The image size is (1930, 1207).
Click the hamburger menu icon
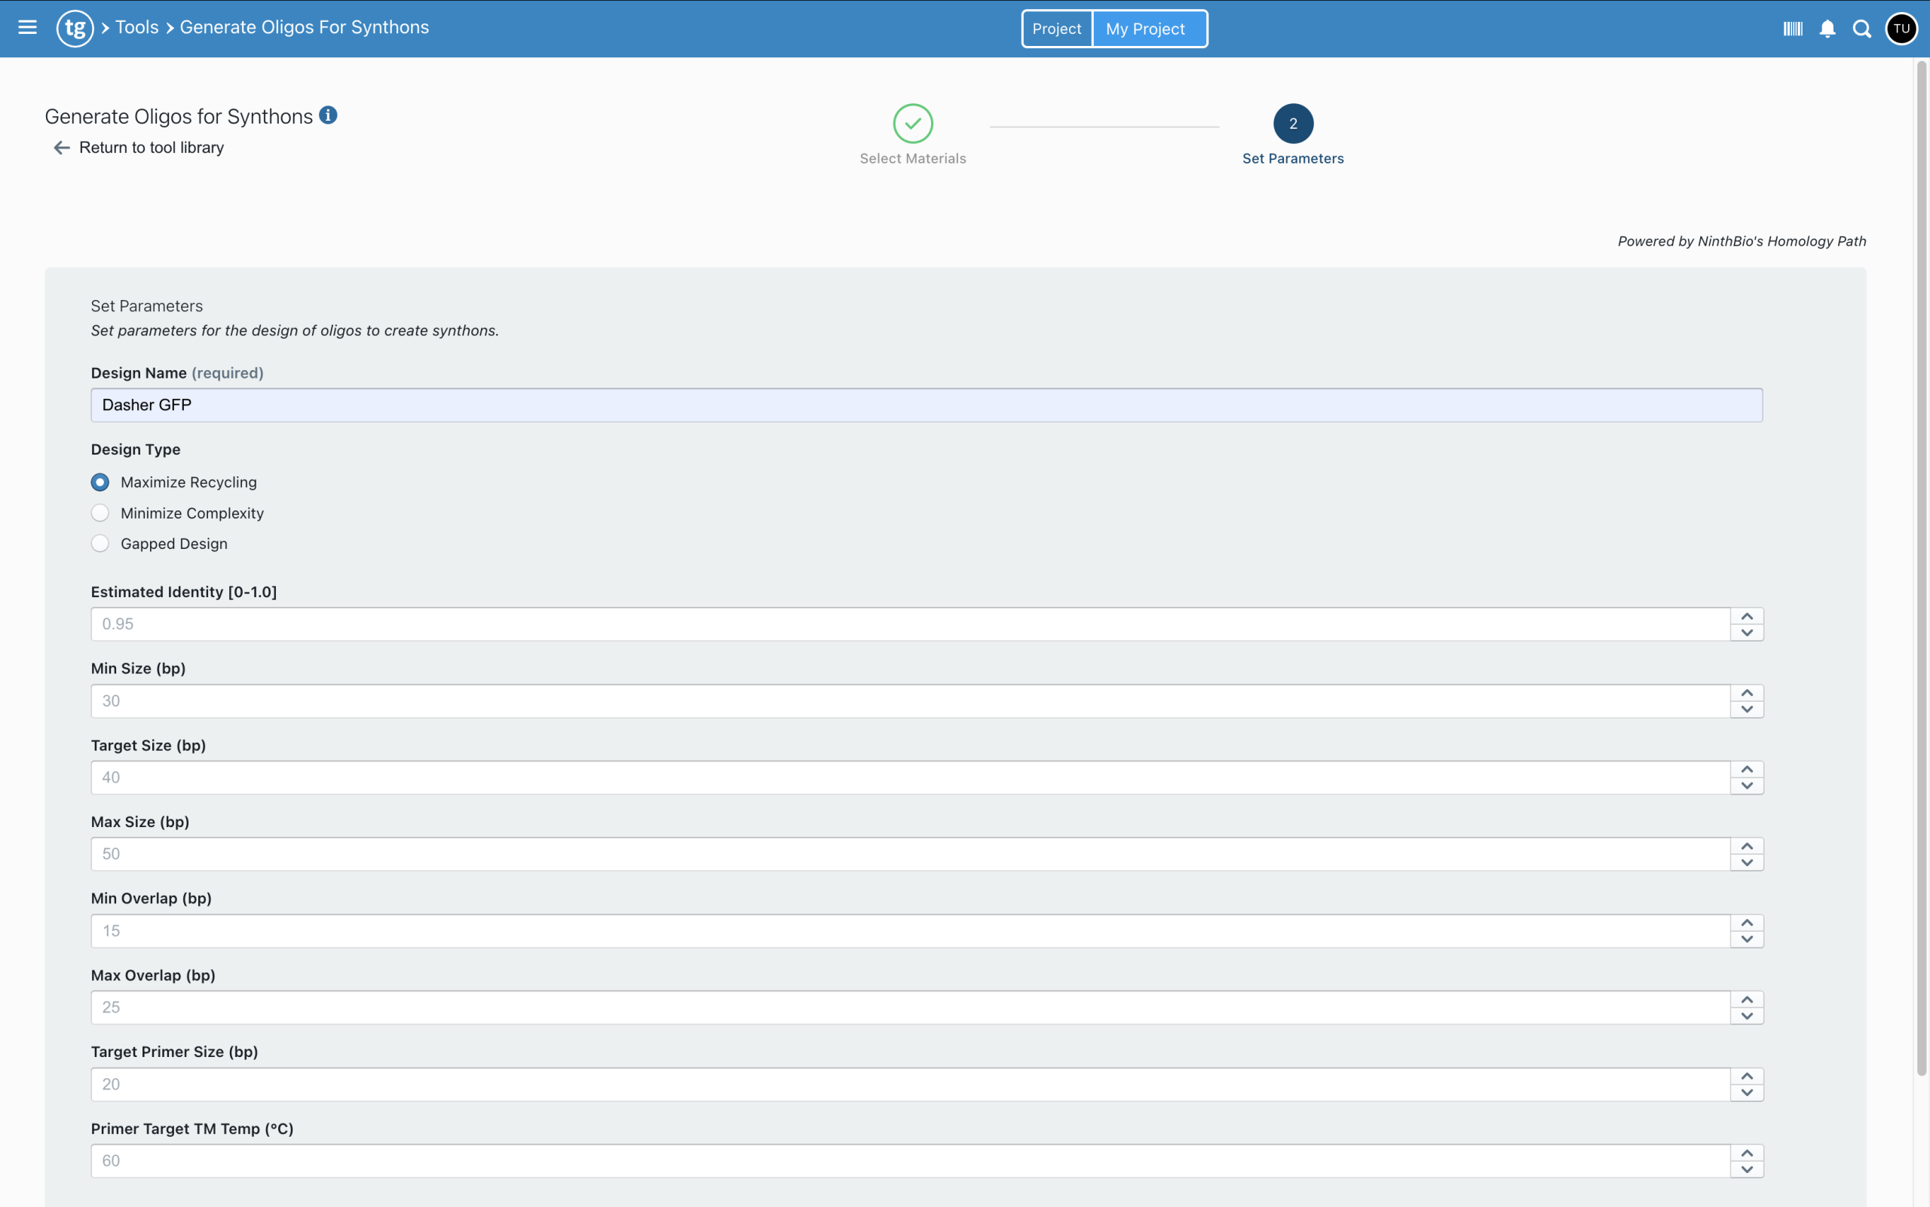click(x=28, y=28)
